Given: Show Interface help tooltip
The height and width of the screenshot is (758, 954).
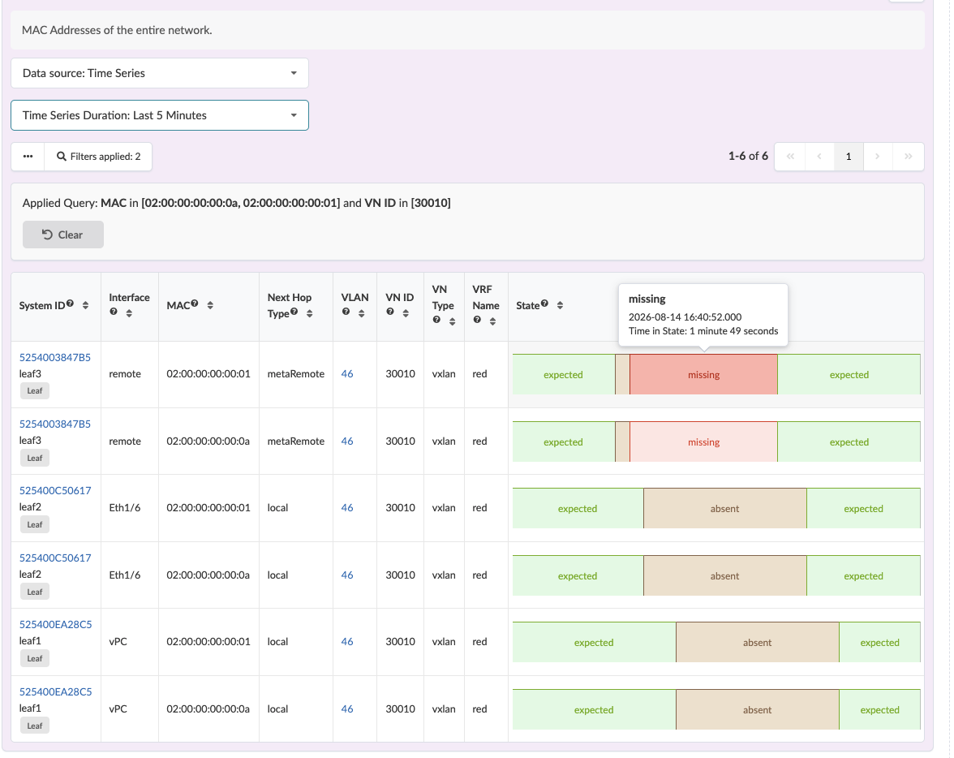Looking at the screenshot, I should [114, 312].
